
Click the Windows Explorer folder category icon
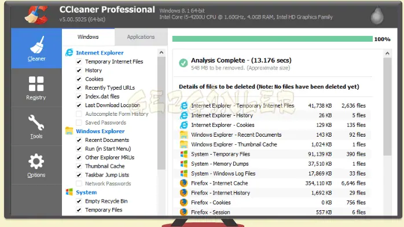pos(69,131)
